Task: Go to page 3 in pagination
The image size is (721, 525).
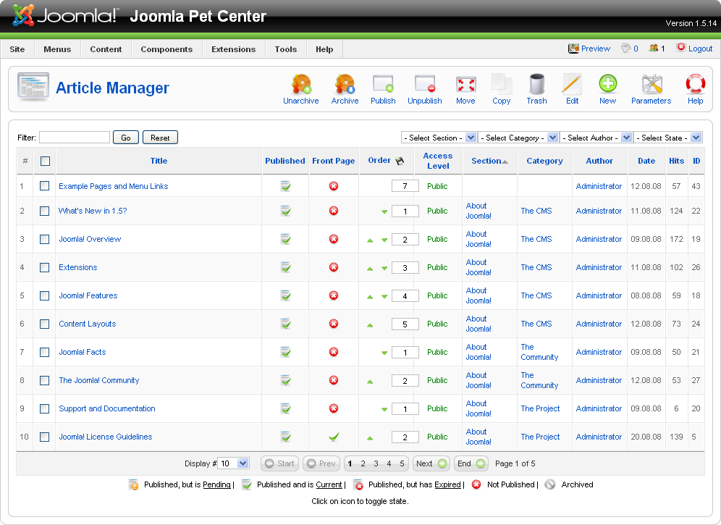Action: pyautogui.click(x=376, y=463)
